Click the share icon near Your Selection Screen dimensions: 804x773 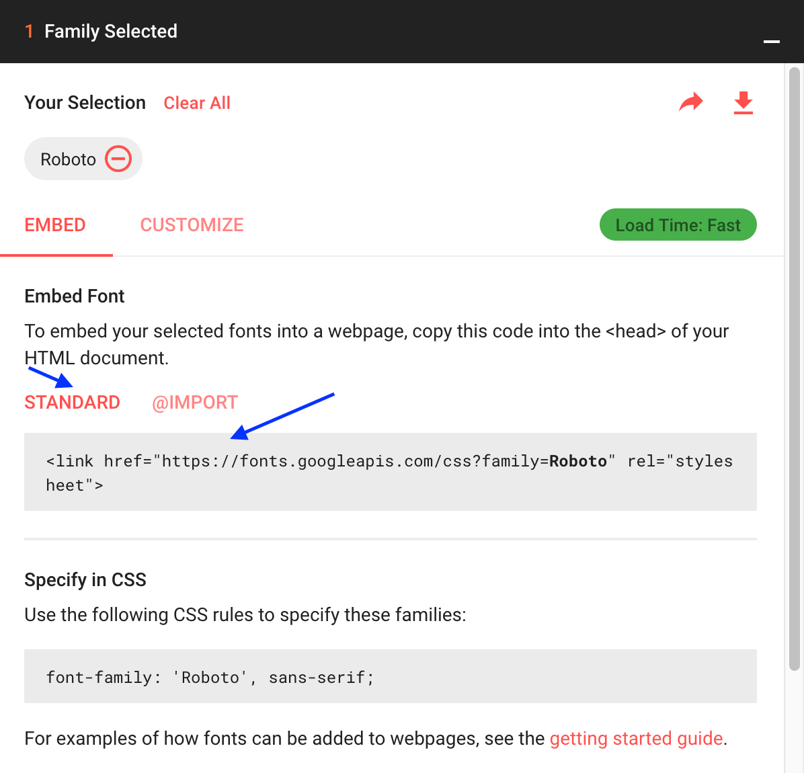[691, 102]
